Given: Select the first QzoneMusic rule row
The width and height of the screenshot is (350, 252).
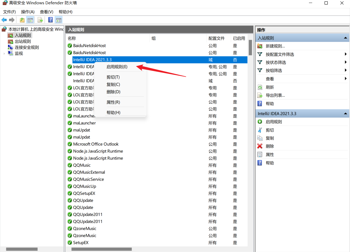Looking at the screenshot, I should (x=157, y=229).
